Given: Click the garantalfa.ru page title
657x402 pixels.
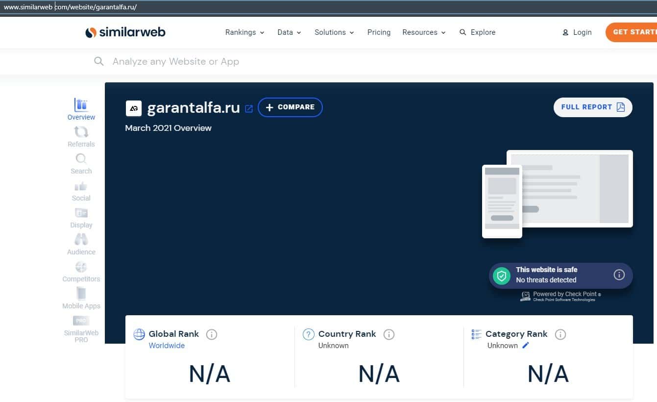Looking at the screenshot, I should pyautogui.click(x=194, y=108).
